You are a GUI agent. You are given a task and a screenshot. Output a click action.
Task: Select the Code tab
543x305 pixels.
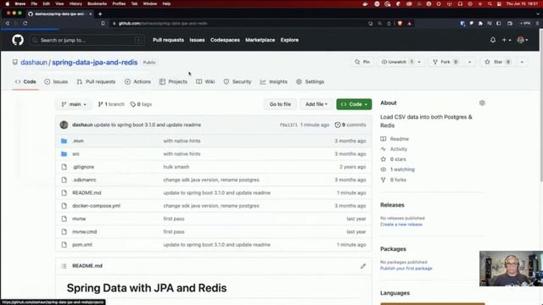(25, 81)
